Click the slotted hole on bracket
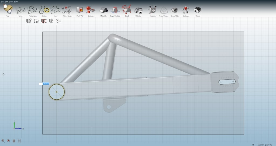The image size is (276, 146). (x=227, y=82)
